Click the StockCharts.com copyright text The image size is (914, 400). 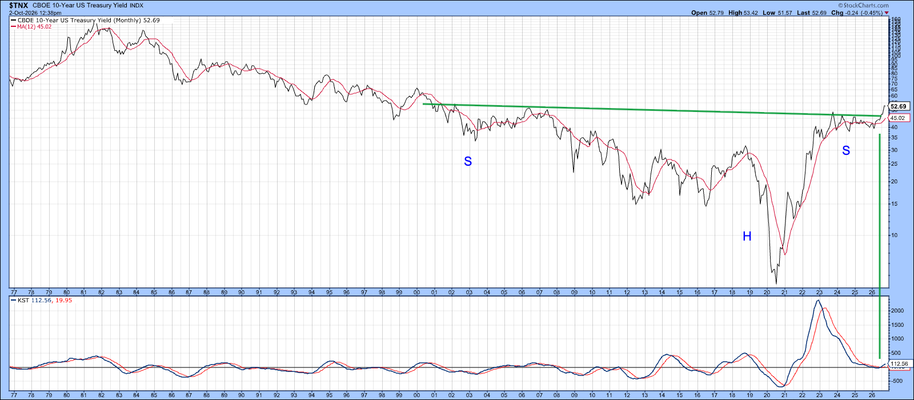(863, 6)
